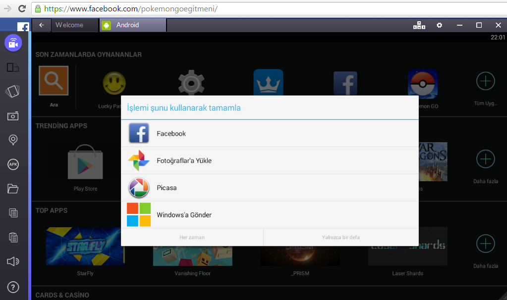Click the TRENDING APPS heading

(x=61, y=126)
